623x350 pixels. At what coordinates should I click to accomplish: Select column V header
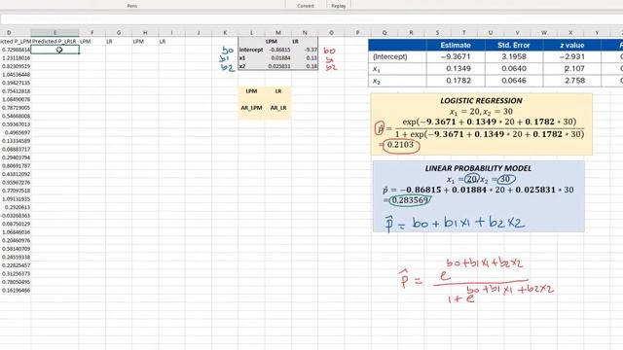pos(517,32)
